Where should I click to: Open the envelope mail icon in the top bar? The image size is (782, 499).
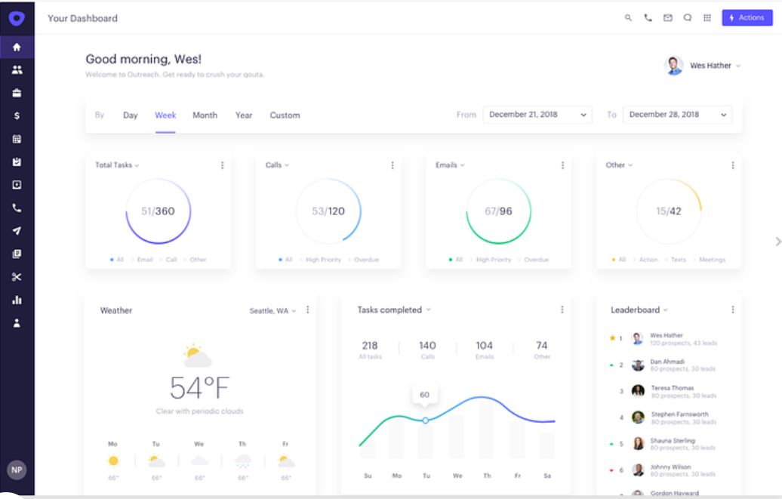pos(667,18)
